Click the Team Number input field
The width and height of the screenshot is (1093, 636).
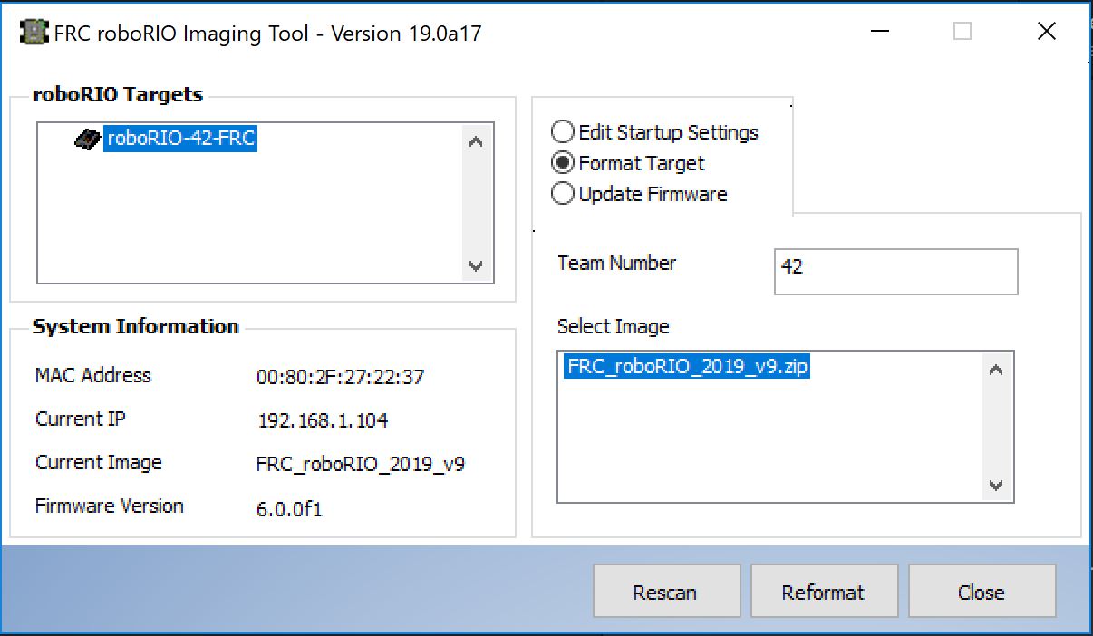click(x=895, y=270)
